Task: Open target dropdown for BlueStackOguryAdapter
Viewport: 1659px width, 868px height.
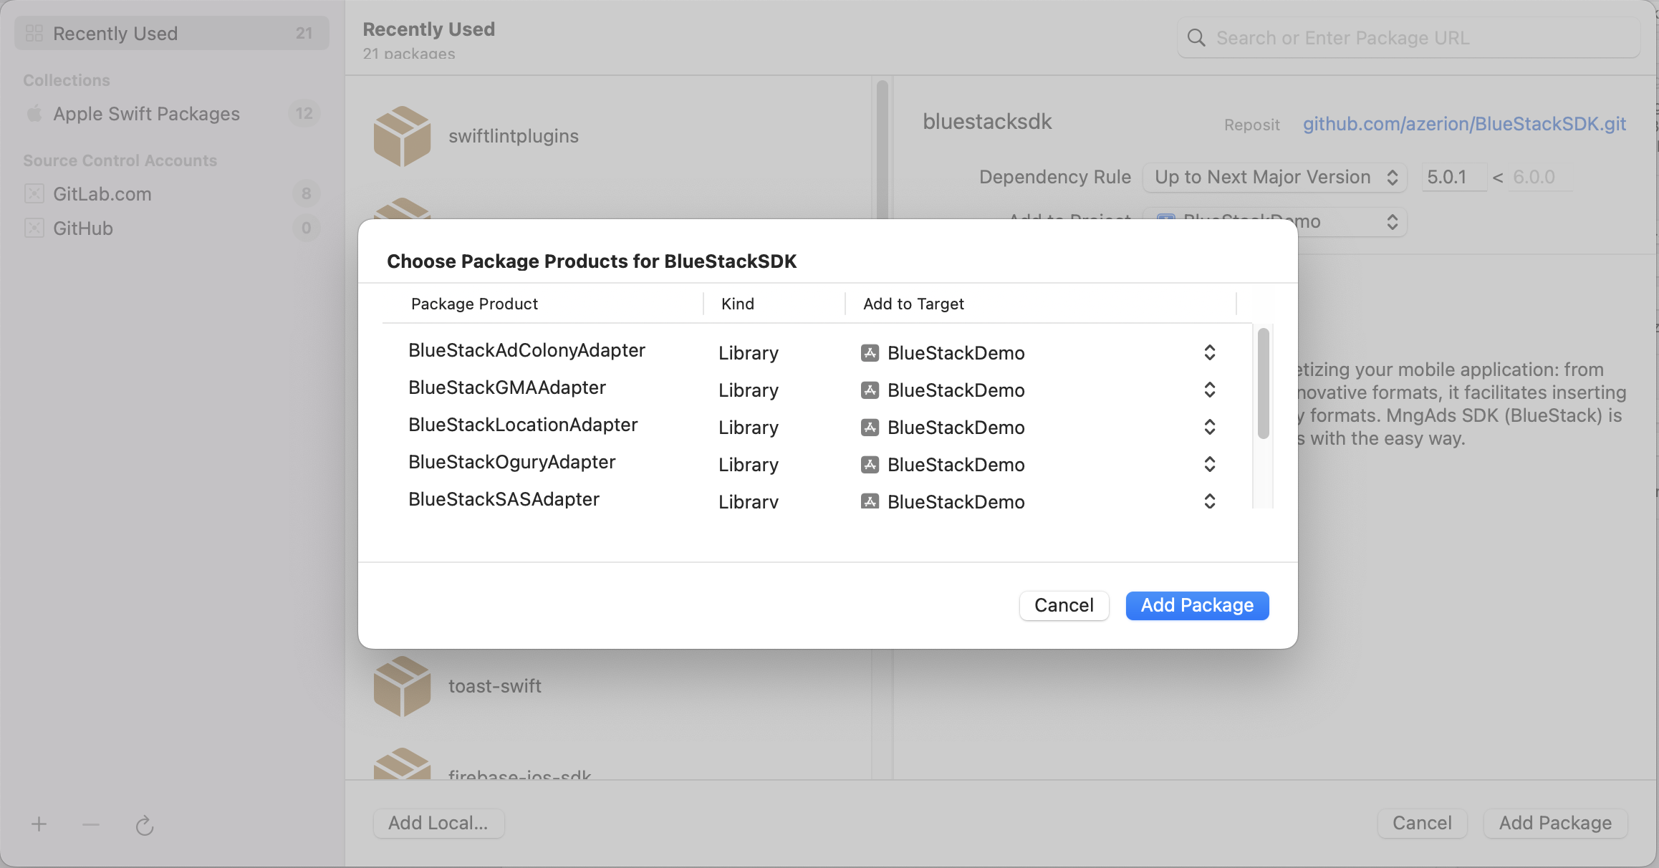Action: tap(1209, 464)
